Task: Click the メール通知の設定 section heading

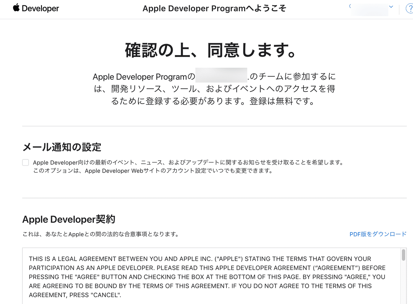Action: [x=62, y=147]
